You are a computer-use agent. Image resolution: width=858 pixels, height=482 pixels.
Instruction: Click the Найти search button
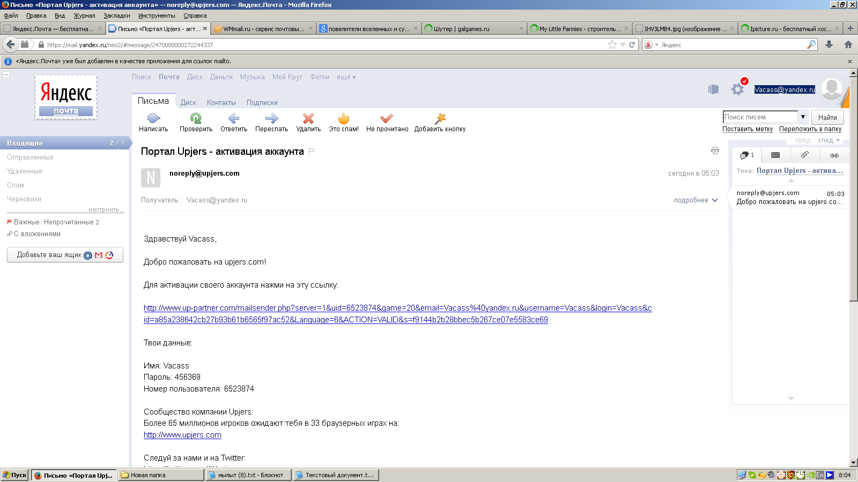point(827,117)
